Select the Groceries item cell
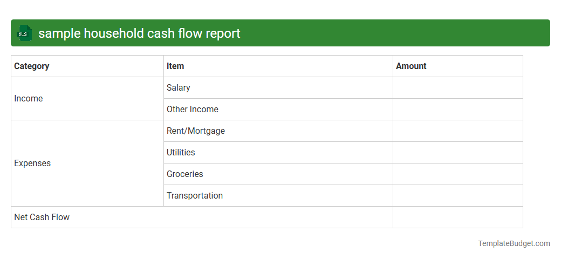This screenshot has width=561, height=259. pyautogui.click(x=278, y=174)
